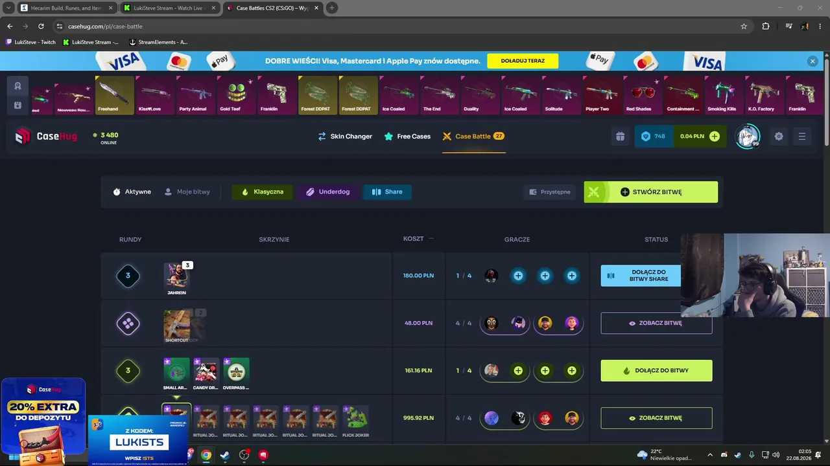Viewport: 830px width, 466px height.
Task: Click the Party Animal drop card
Action: coord(196,95)
